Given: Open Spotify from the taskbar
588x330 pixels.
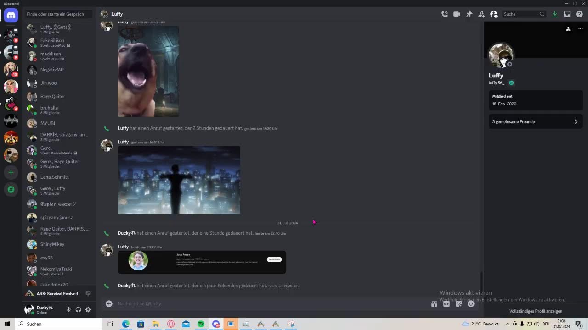Looking at the screenshot, I should 201,324.
